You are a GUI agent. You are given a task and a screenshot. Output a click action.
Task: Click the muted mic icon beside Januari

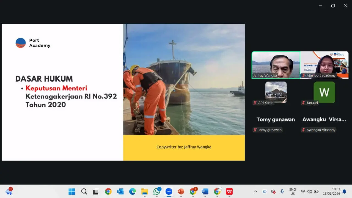(x=304, y=103)
